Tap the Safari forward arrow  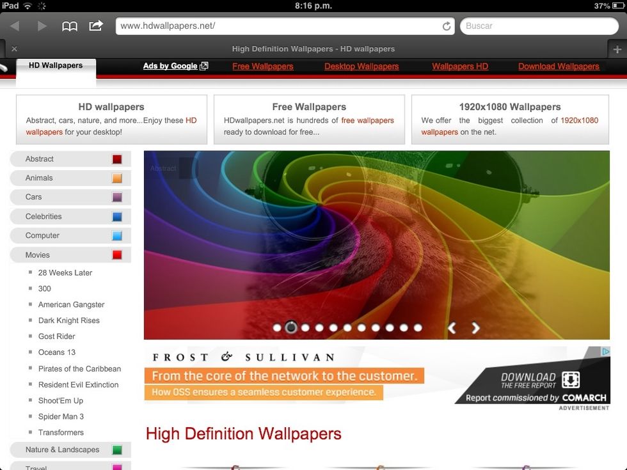[x=42, y=26]
